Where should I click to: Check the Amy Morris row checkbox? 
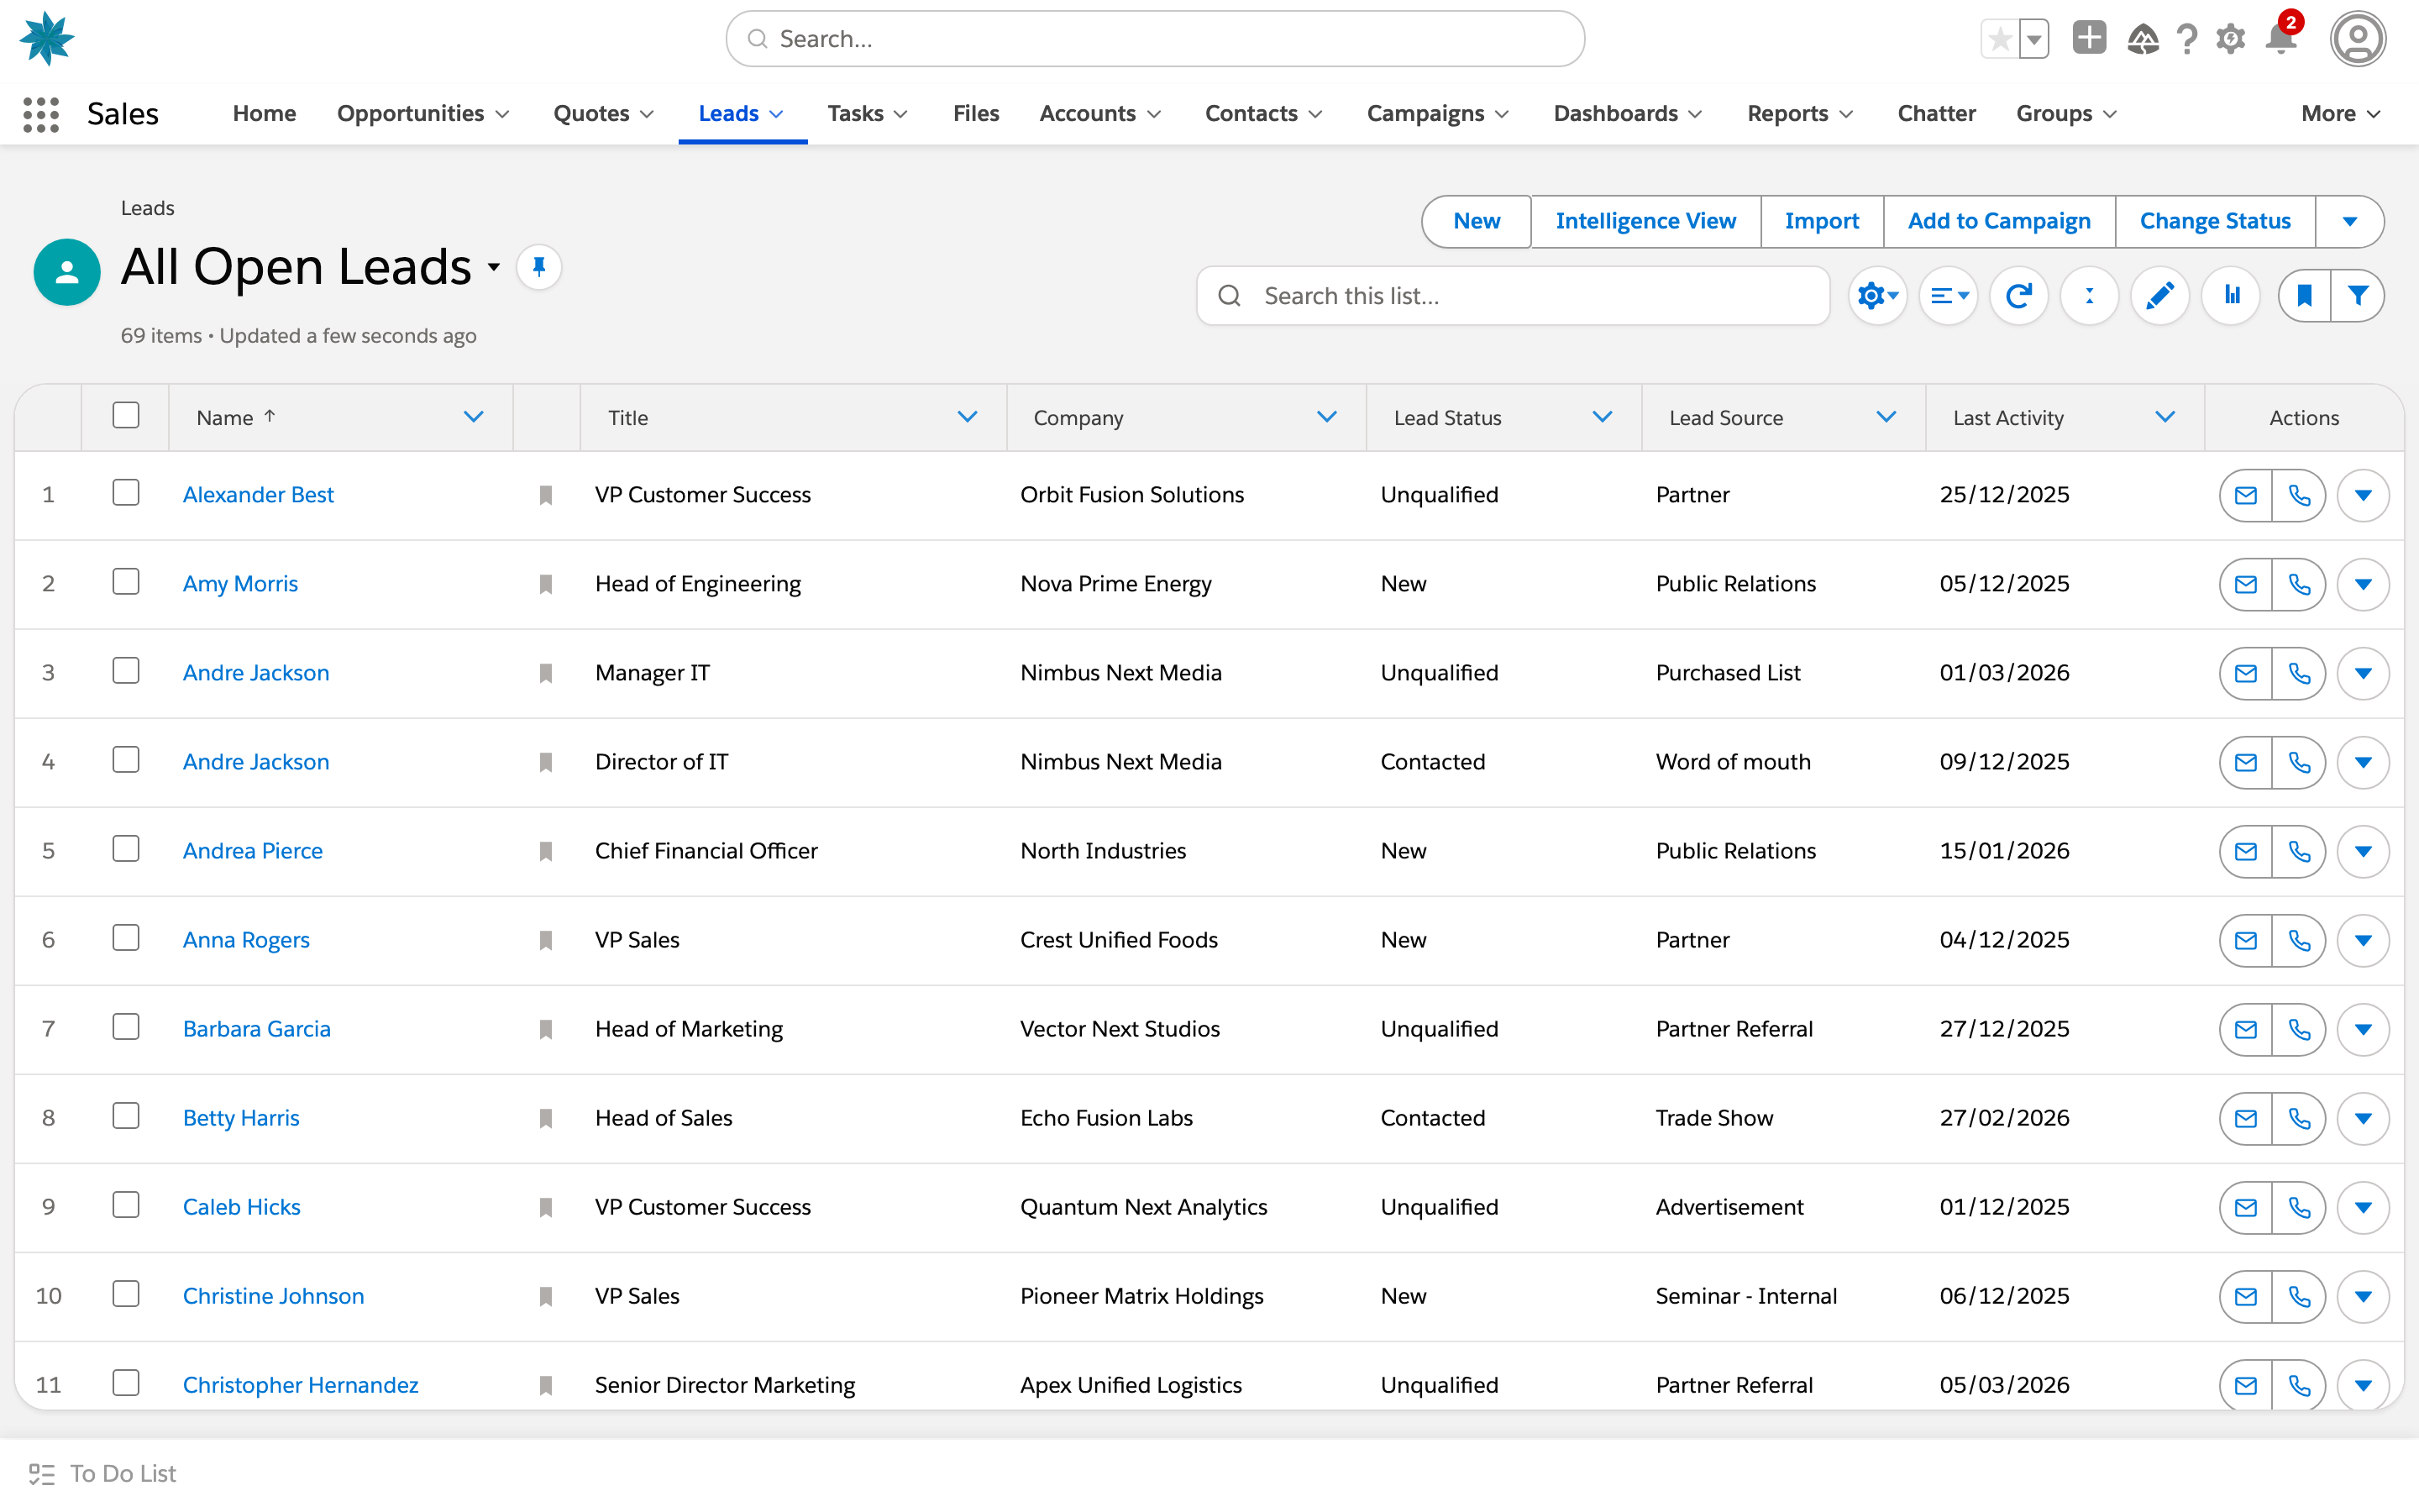pos(126,582)
